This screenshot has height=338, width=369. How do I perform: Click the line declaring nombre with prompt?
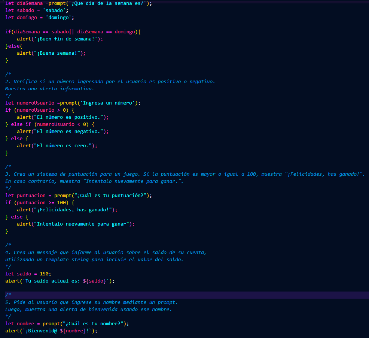(67, 324)
